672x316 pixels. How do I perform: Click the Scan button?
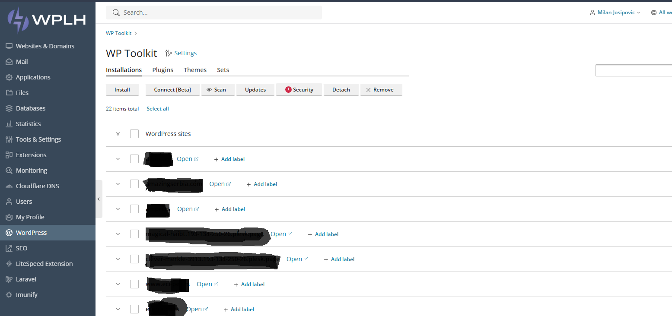[x=218, y=90]
